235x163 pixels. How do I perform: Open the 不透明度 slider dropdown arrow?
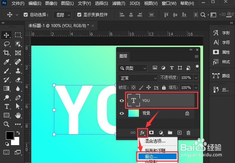tap(196, 78)
